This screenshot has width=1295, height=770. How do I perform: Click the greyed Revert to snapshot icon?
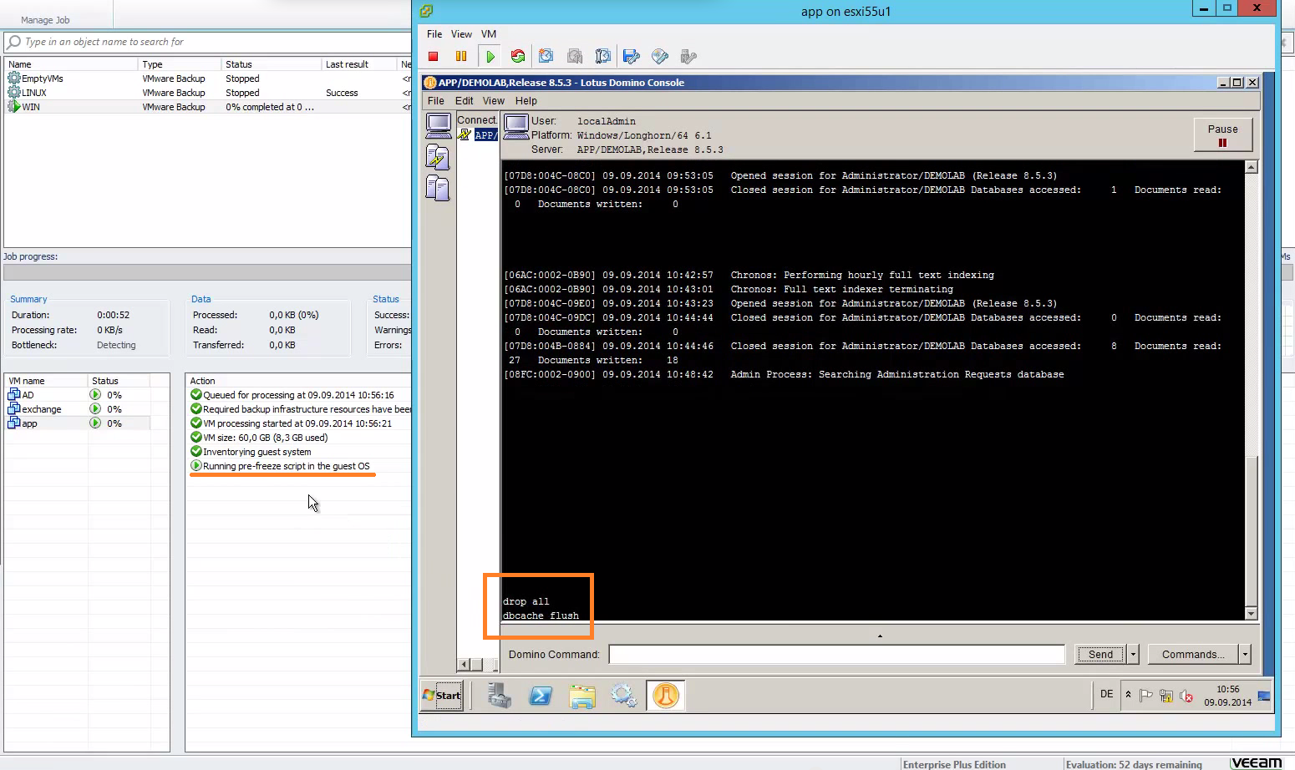click(x=575, y=57)
